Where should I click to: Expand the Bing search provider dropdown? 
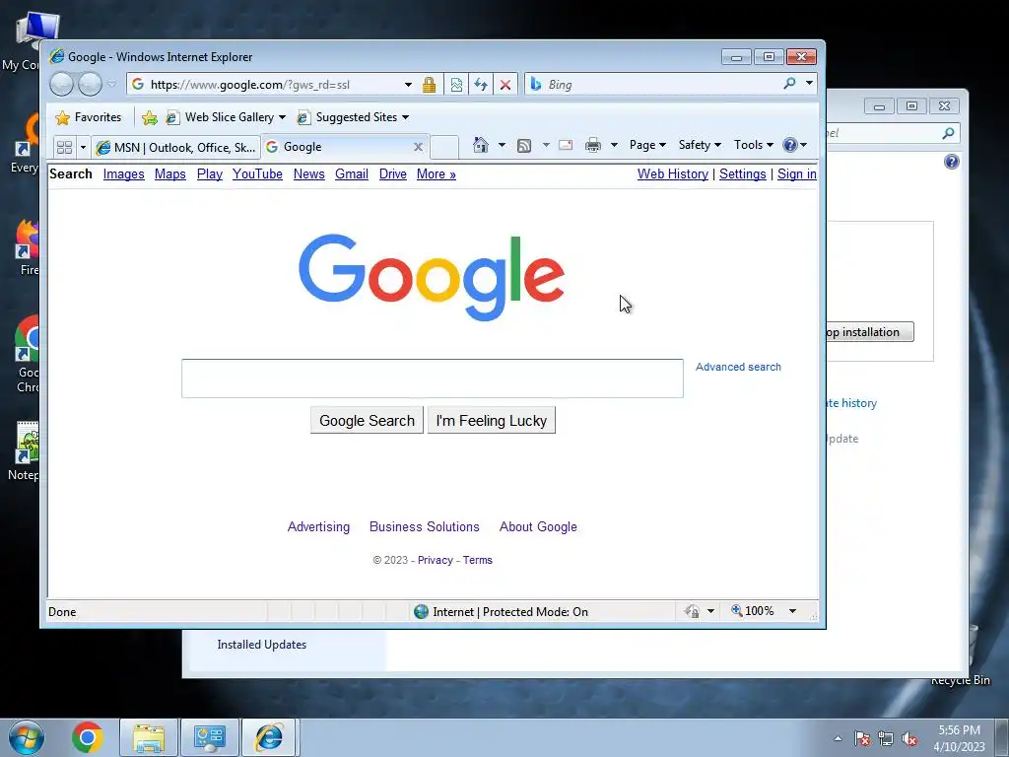pyautogui.click(x=809, y=83)
